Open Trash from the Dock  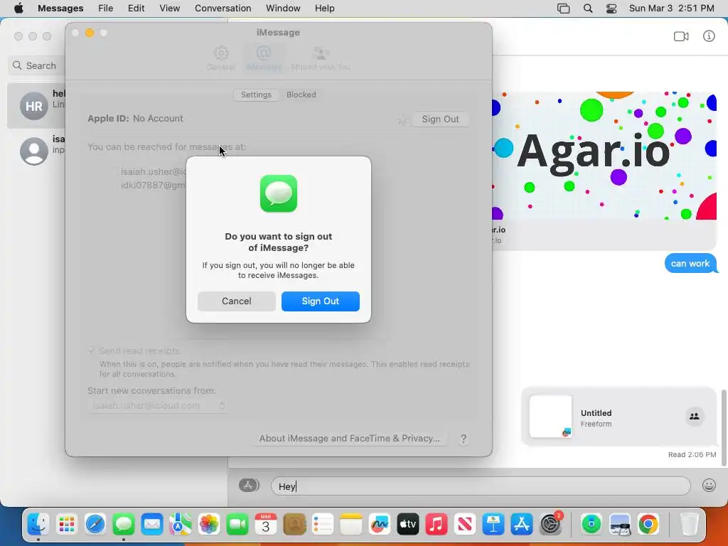point(690,525)
